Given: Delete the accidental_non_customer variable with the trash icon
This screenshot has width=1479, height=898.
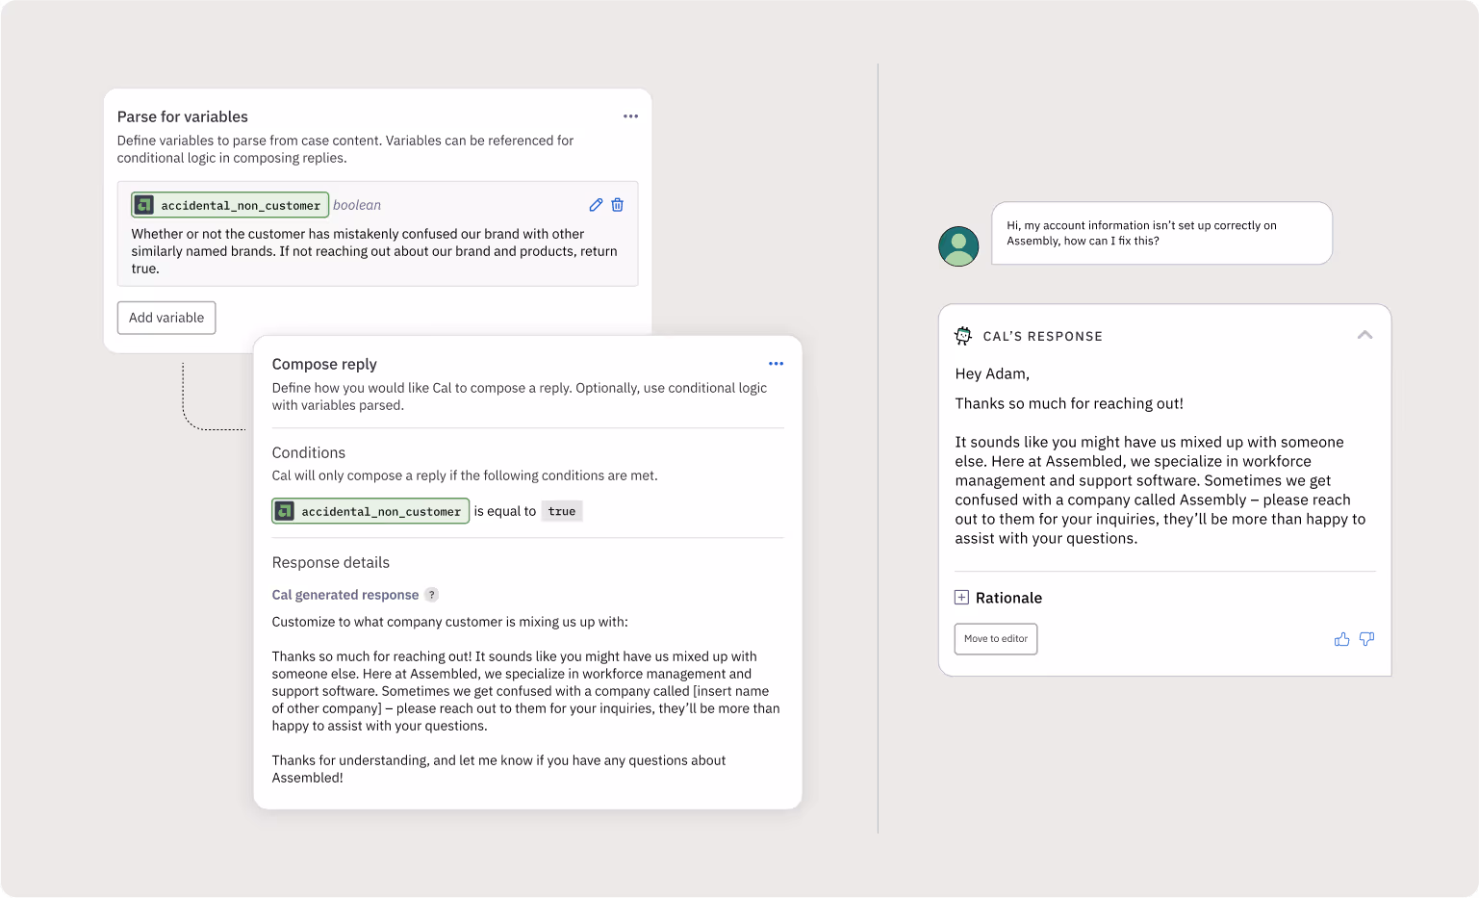Looking at the screenshot, I should tap(618, 205).
